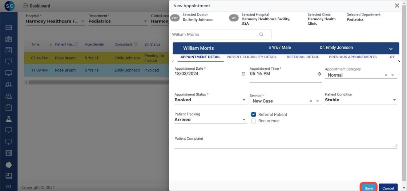Viewport: 407px width, 191px height.
Task: Click the magnifier icon in the patient search box
Action: 261,34
